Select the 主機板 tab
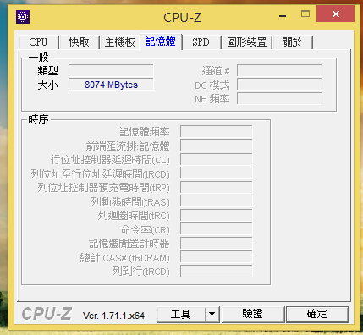The image size is (363, 335). coord(120,42)
